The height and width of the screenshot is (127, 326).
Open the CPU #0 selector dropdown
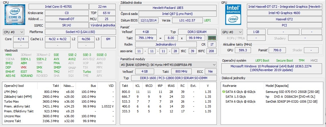(x=14, y=32)
